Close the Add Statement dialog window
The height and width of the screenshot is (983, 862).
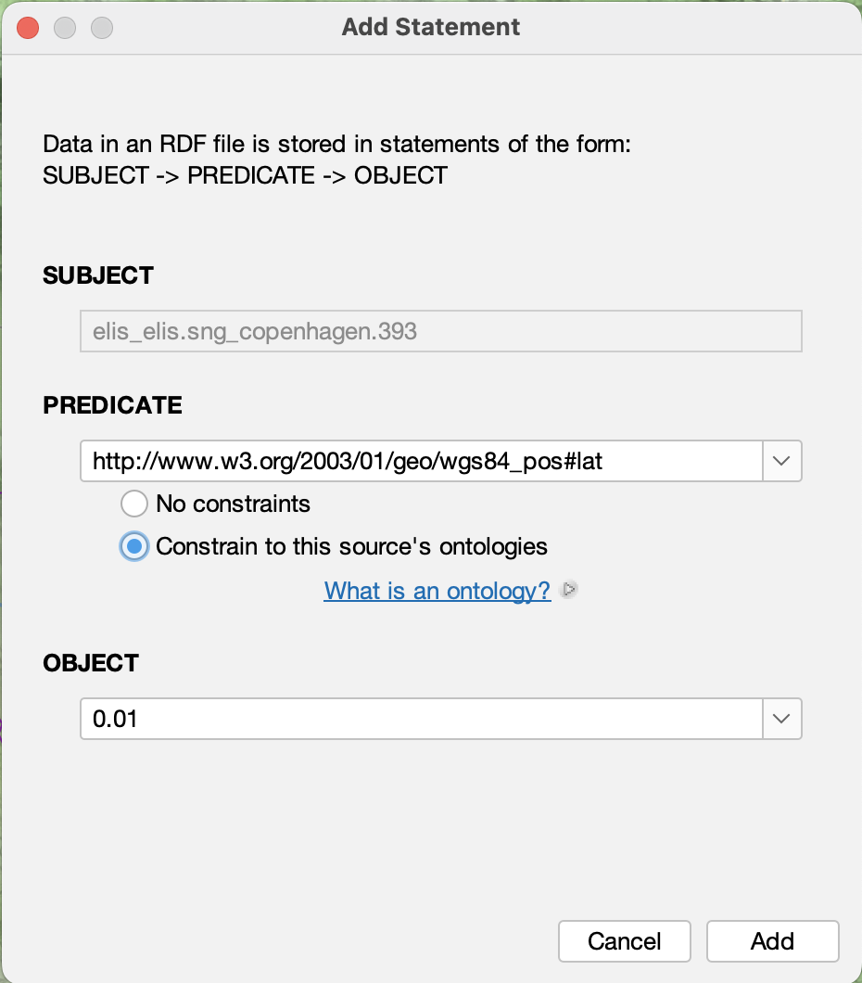click(x=28, y=28)
